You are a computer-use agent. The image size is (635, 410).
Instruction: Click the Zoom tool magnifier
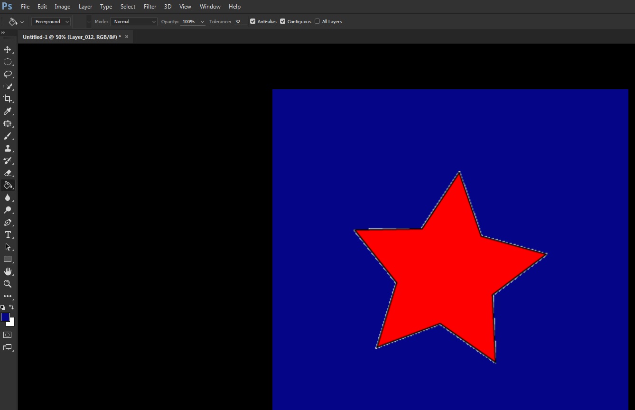(8, 284)
